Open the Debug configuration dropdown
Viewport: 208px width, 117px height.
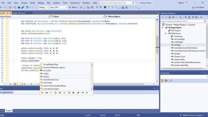44,7
